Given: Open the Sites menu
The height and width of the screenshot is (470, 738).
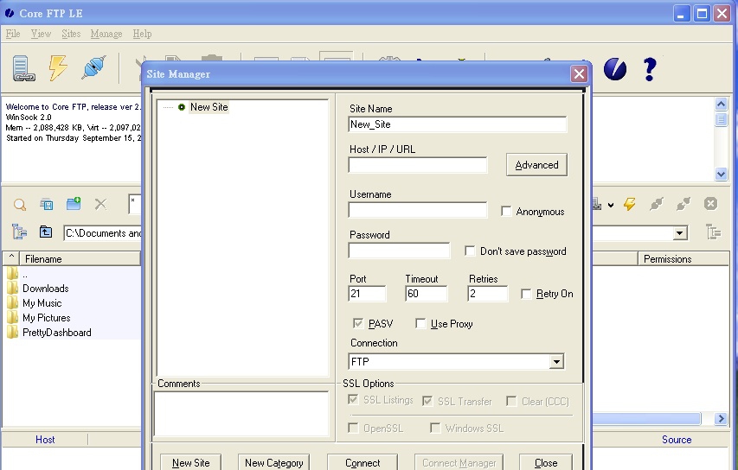Looking at the screenshot, I should pyautogui.click(x=71, y=34).
